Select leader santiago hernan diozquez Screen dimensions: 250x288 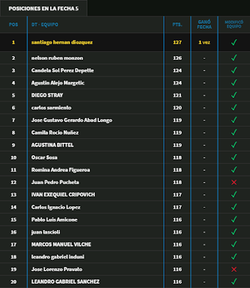pyautogui.click(x=62, y=42)
